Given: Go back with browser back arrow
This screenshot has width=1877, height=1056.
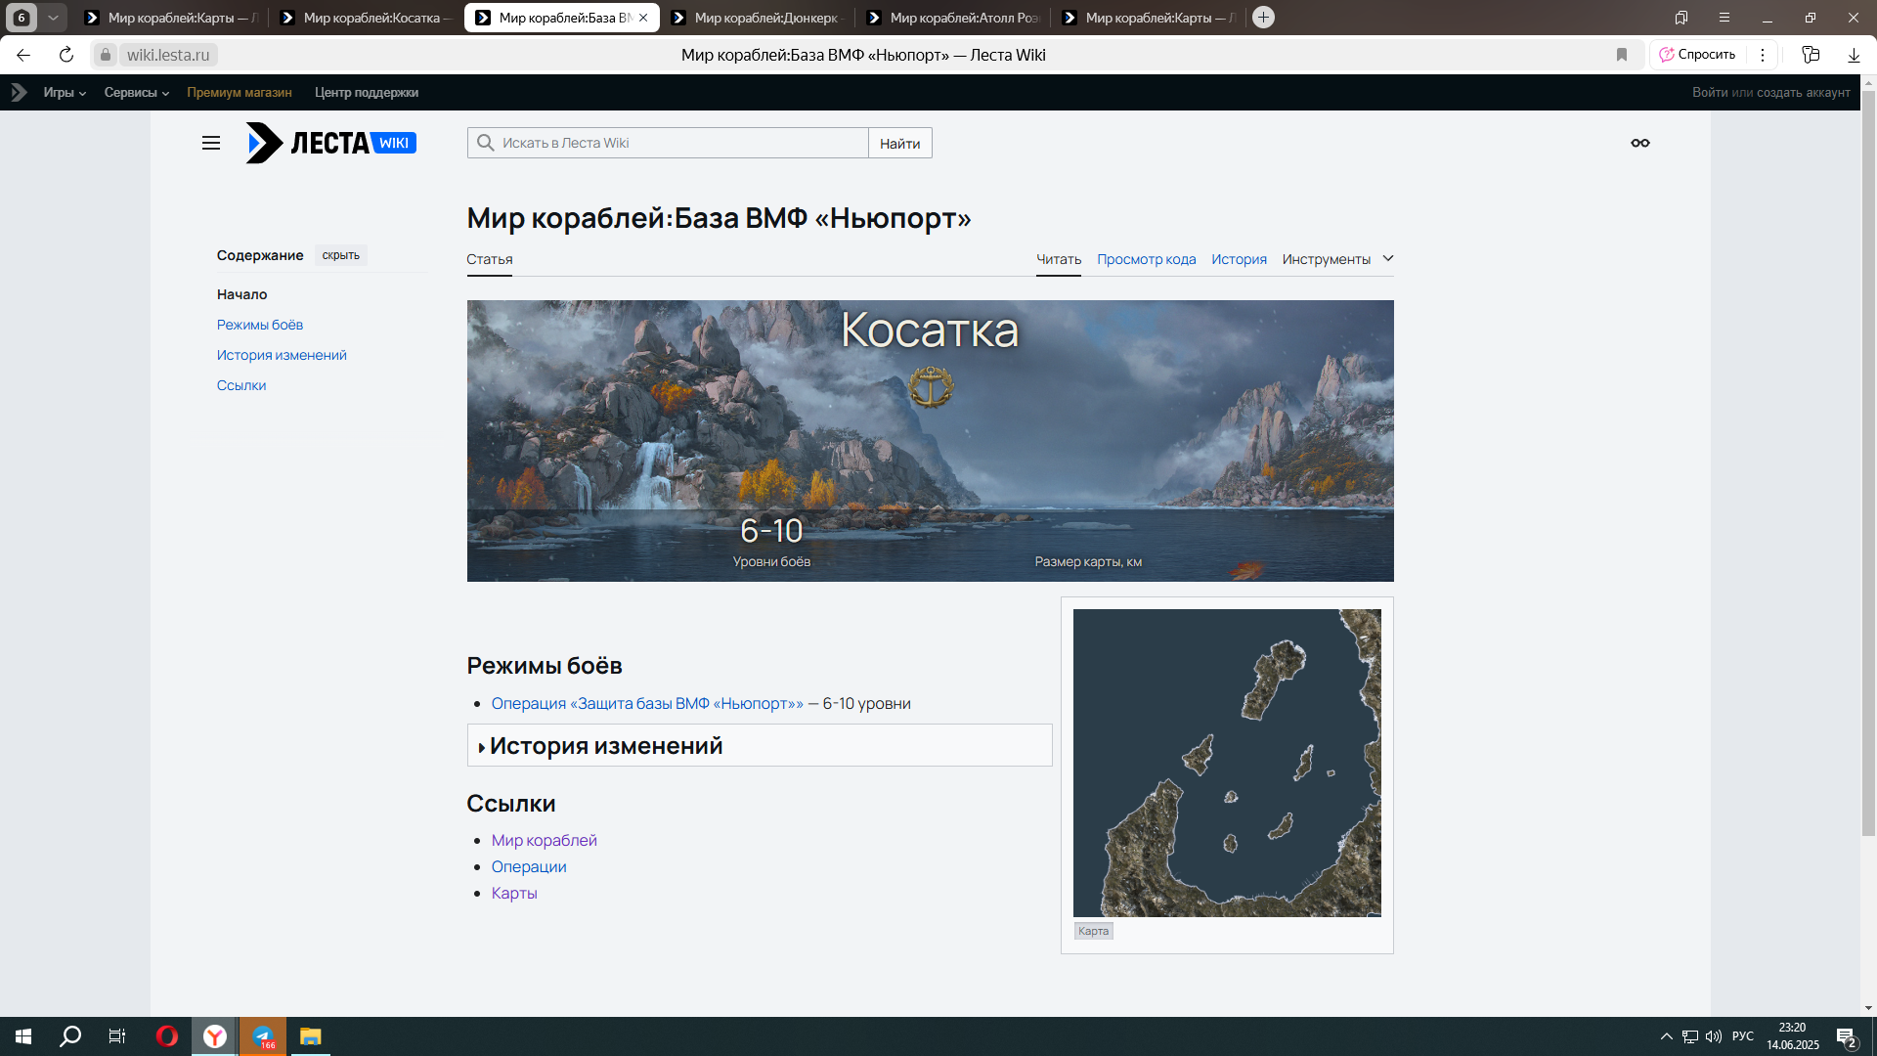Looking at the screenshot, I should [23, 55].
